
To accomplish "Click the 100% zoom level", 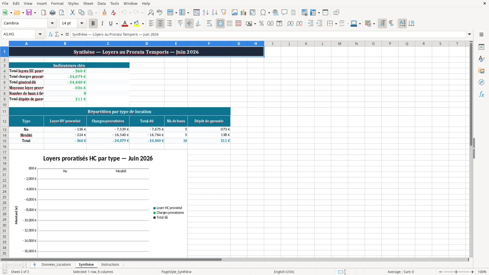I will pyautogui.click(x=482, y=272).
